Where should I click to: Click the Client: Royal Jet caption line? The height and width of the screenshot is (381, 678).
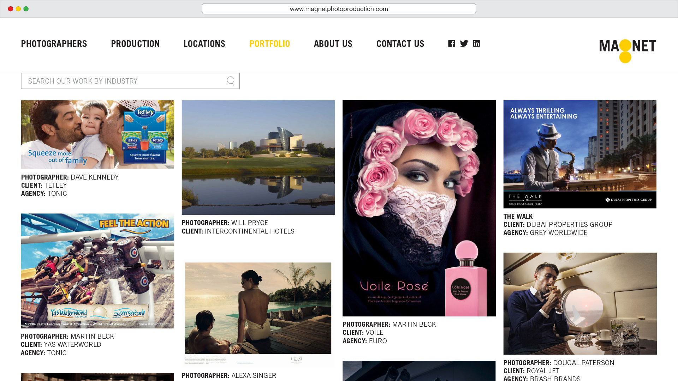[531, 371]
